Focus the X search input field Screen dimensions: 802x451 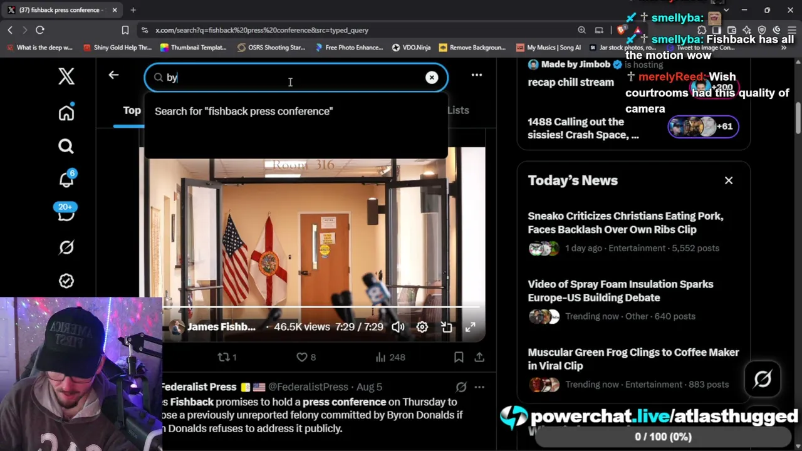point(296,78)
